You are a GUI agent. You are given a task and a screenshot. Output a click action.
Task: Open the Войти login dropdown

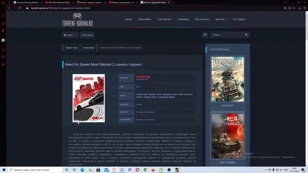[x=70, y=35]
